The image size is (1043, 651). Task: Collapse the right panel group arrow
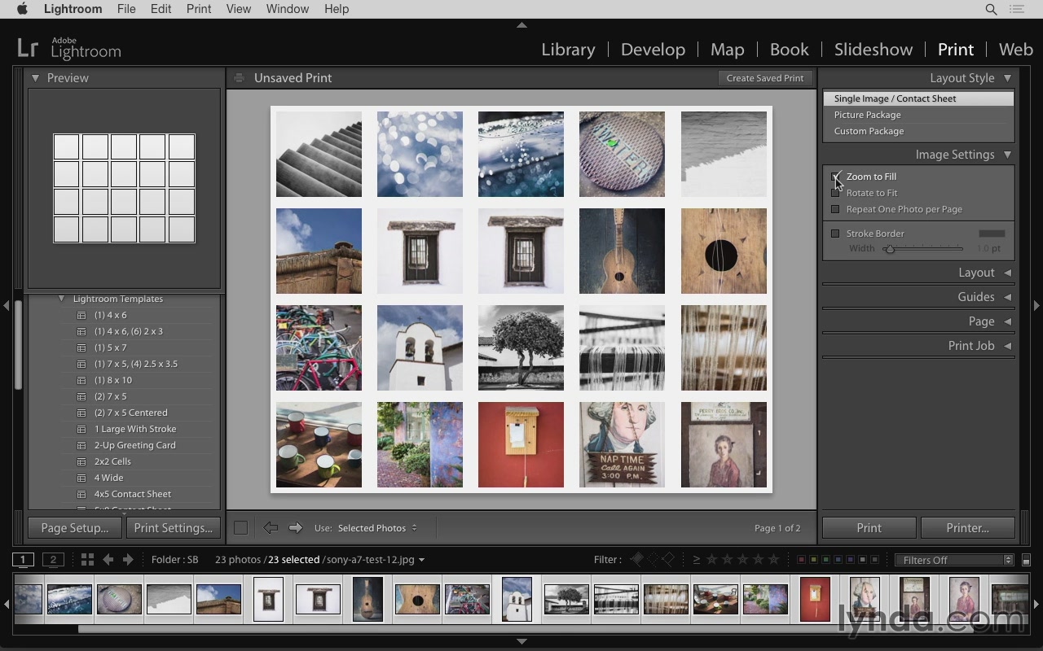[x=1036, y=306]
